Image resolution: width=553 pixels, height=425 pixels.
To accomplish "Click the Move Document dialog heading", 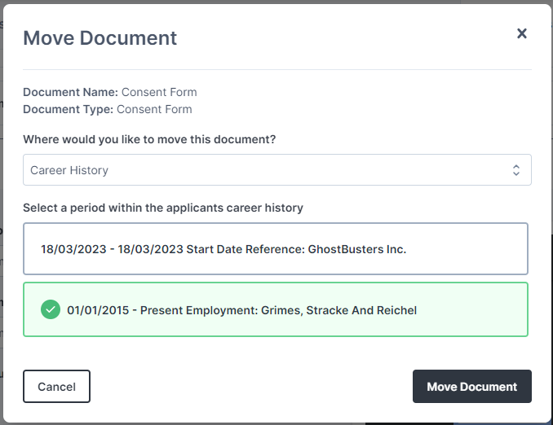I will pos(100,37).
